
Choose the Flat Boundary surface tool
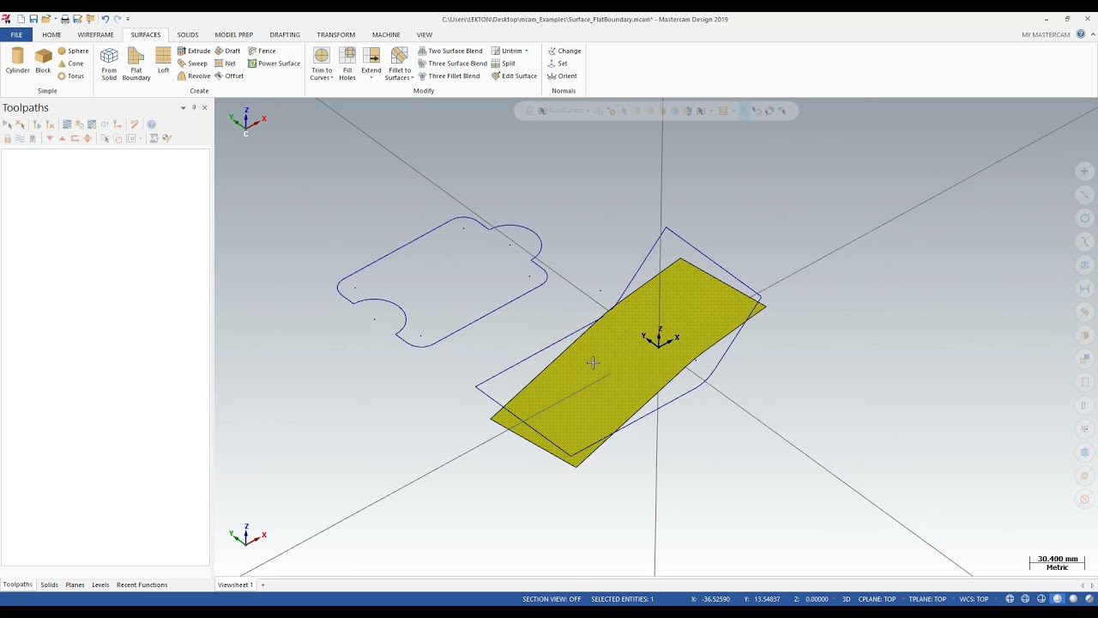point(136,64)
